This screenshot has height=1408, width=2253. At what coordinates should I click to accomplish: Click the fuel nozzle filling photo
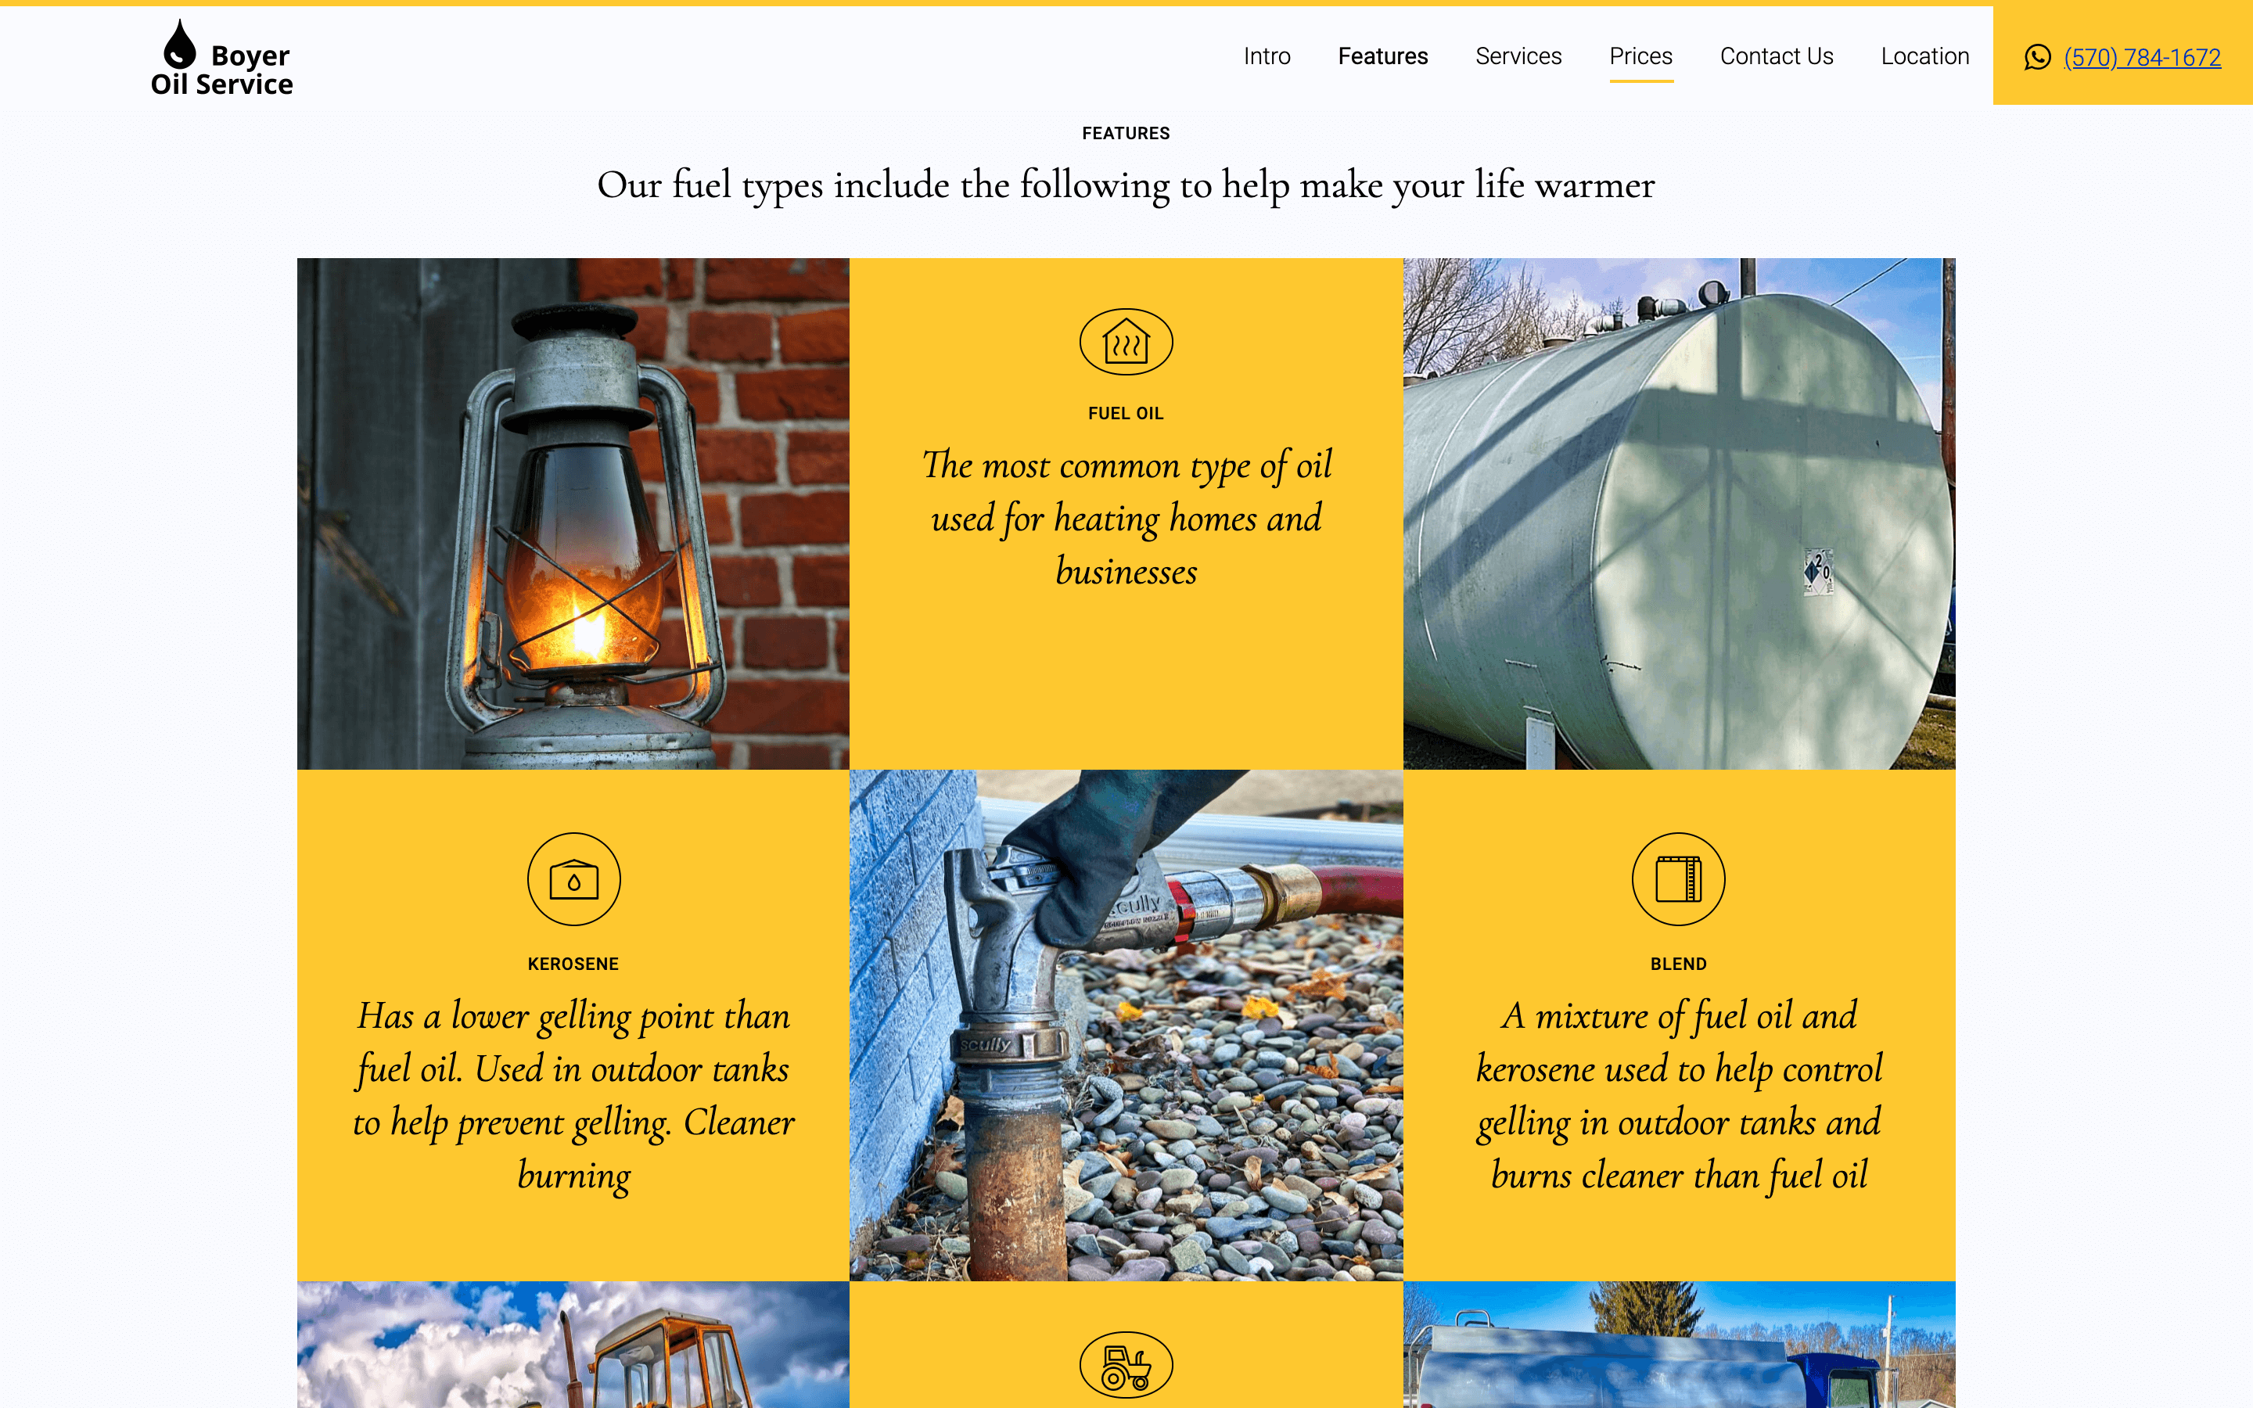(1126, 1025)
